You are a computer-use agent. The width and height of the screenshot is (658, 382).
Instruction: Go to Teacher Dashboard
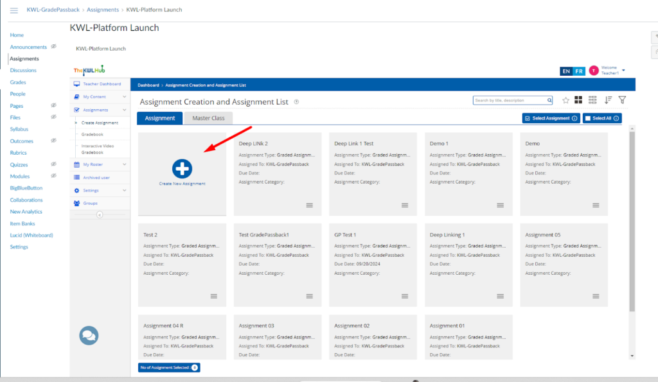point(100,84)
